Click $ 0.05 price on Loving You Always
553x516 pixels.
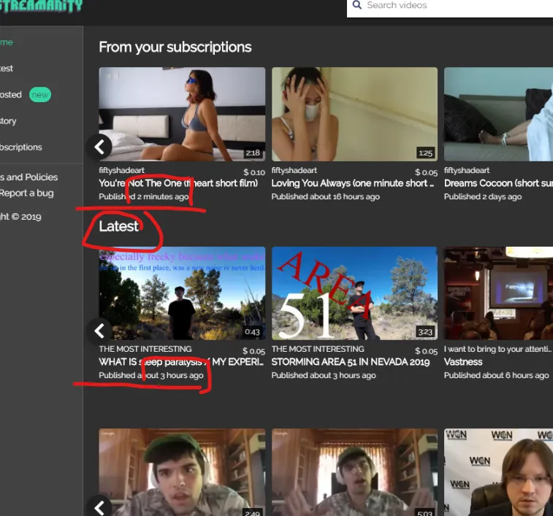pyautogui.click(x=427, y=172)
